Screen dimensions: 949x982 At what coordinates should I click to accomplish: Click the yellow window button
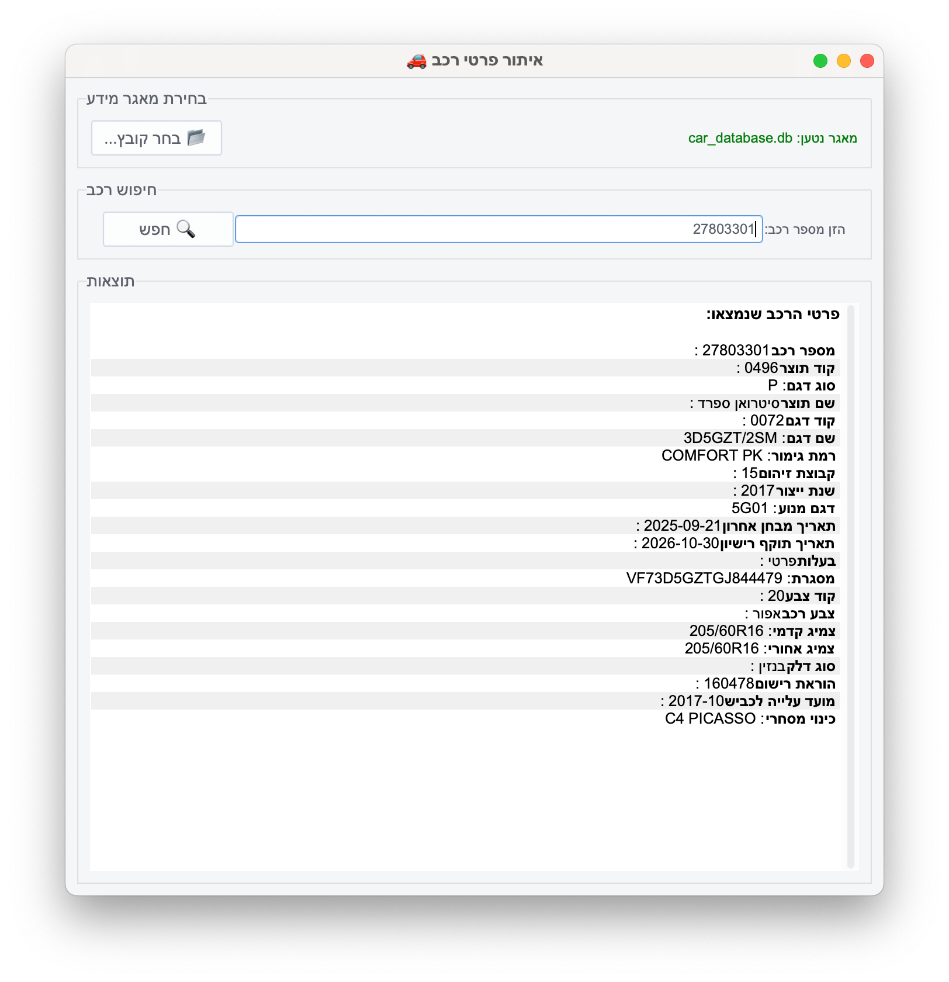[844, 61]
